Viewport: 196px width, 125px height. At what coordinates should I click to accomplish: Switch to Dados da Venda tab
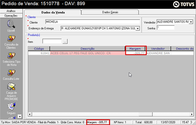tap(53, 12)
